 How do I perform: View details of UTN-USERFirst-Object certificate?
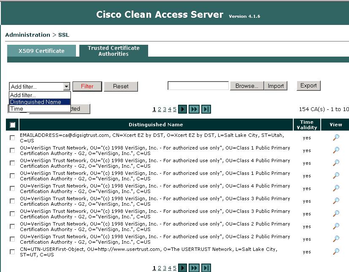point(336,252)
